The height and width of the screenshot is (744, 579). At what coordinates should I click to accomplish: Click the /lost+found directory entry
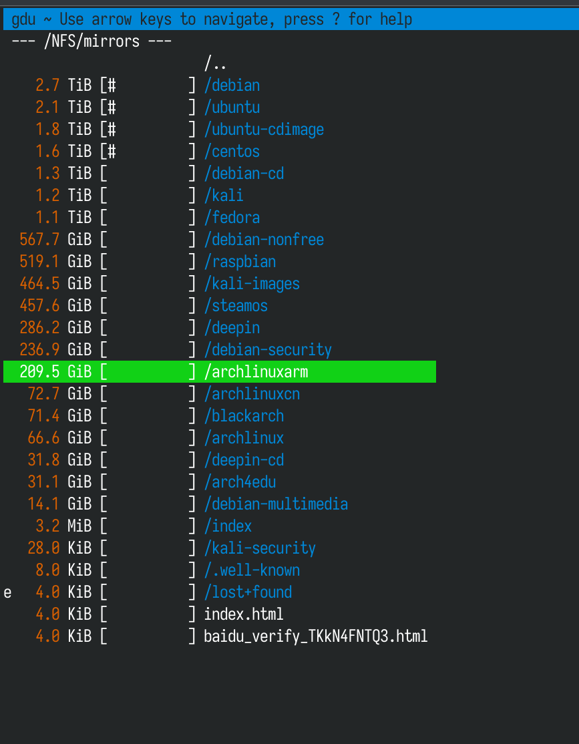tap(248, 592)
